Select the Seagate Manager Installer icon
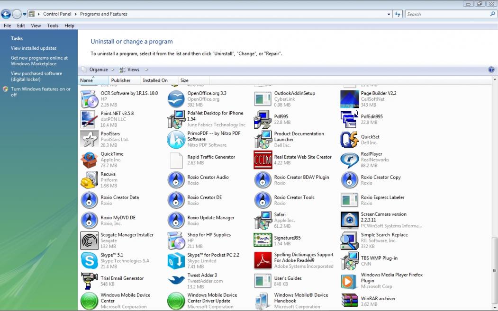 pyautogui.click(x=89, y=240)
